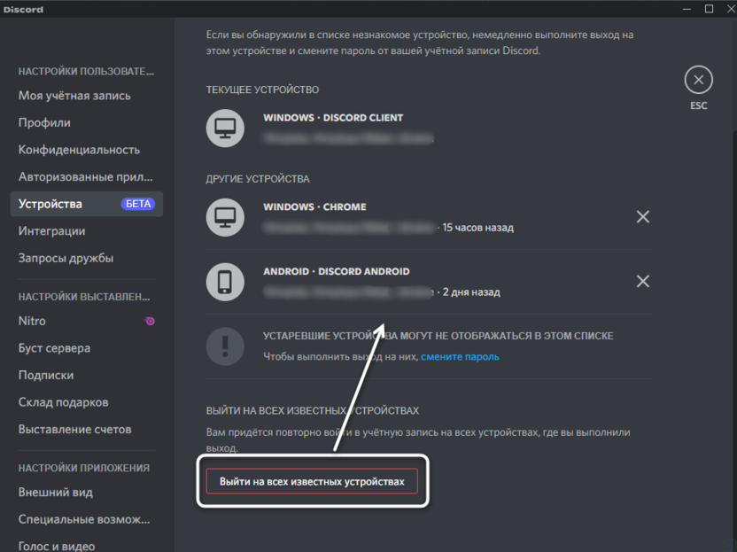Open the Nitro settings page

[87, 321]
